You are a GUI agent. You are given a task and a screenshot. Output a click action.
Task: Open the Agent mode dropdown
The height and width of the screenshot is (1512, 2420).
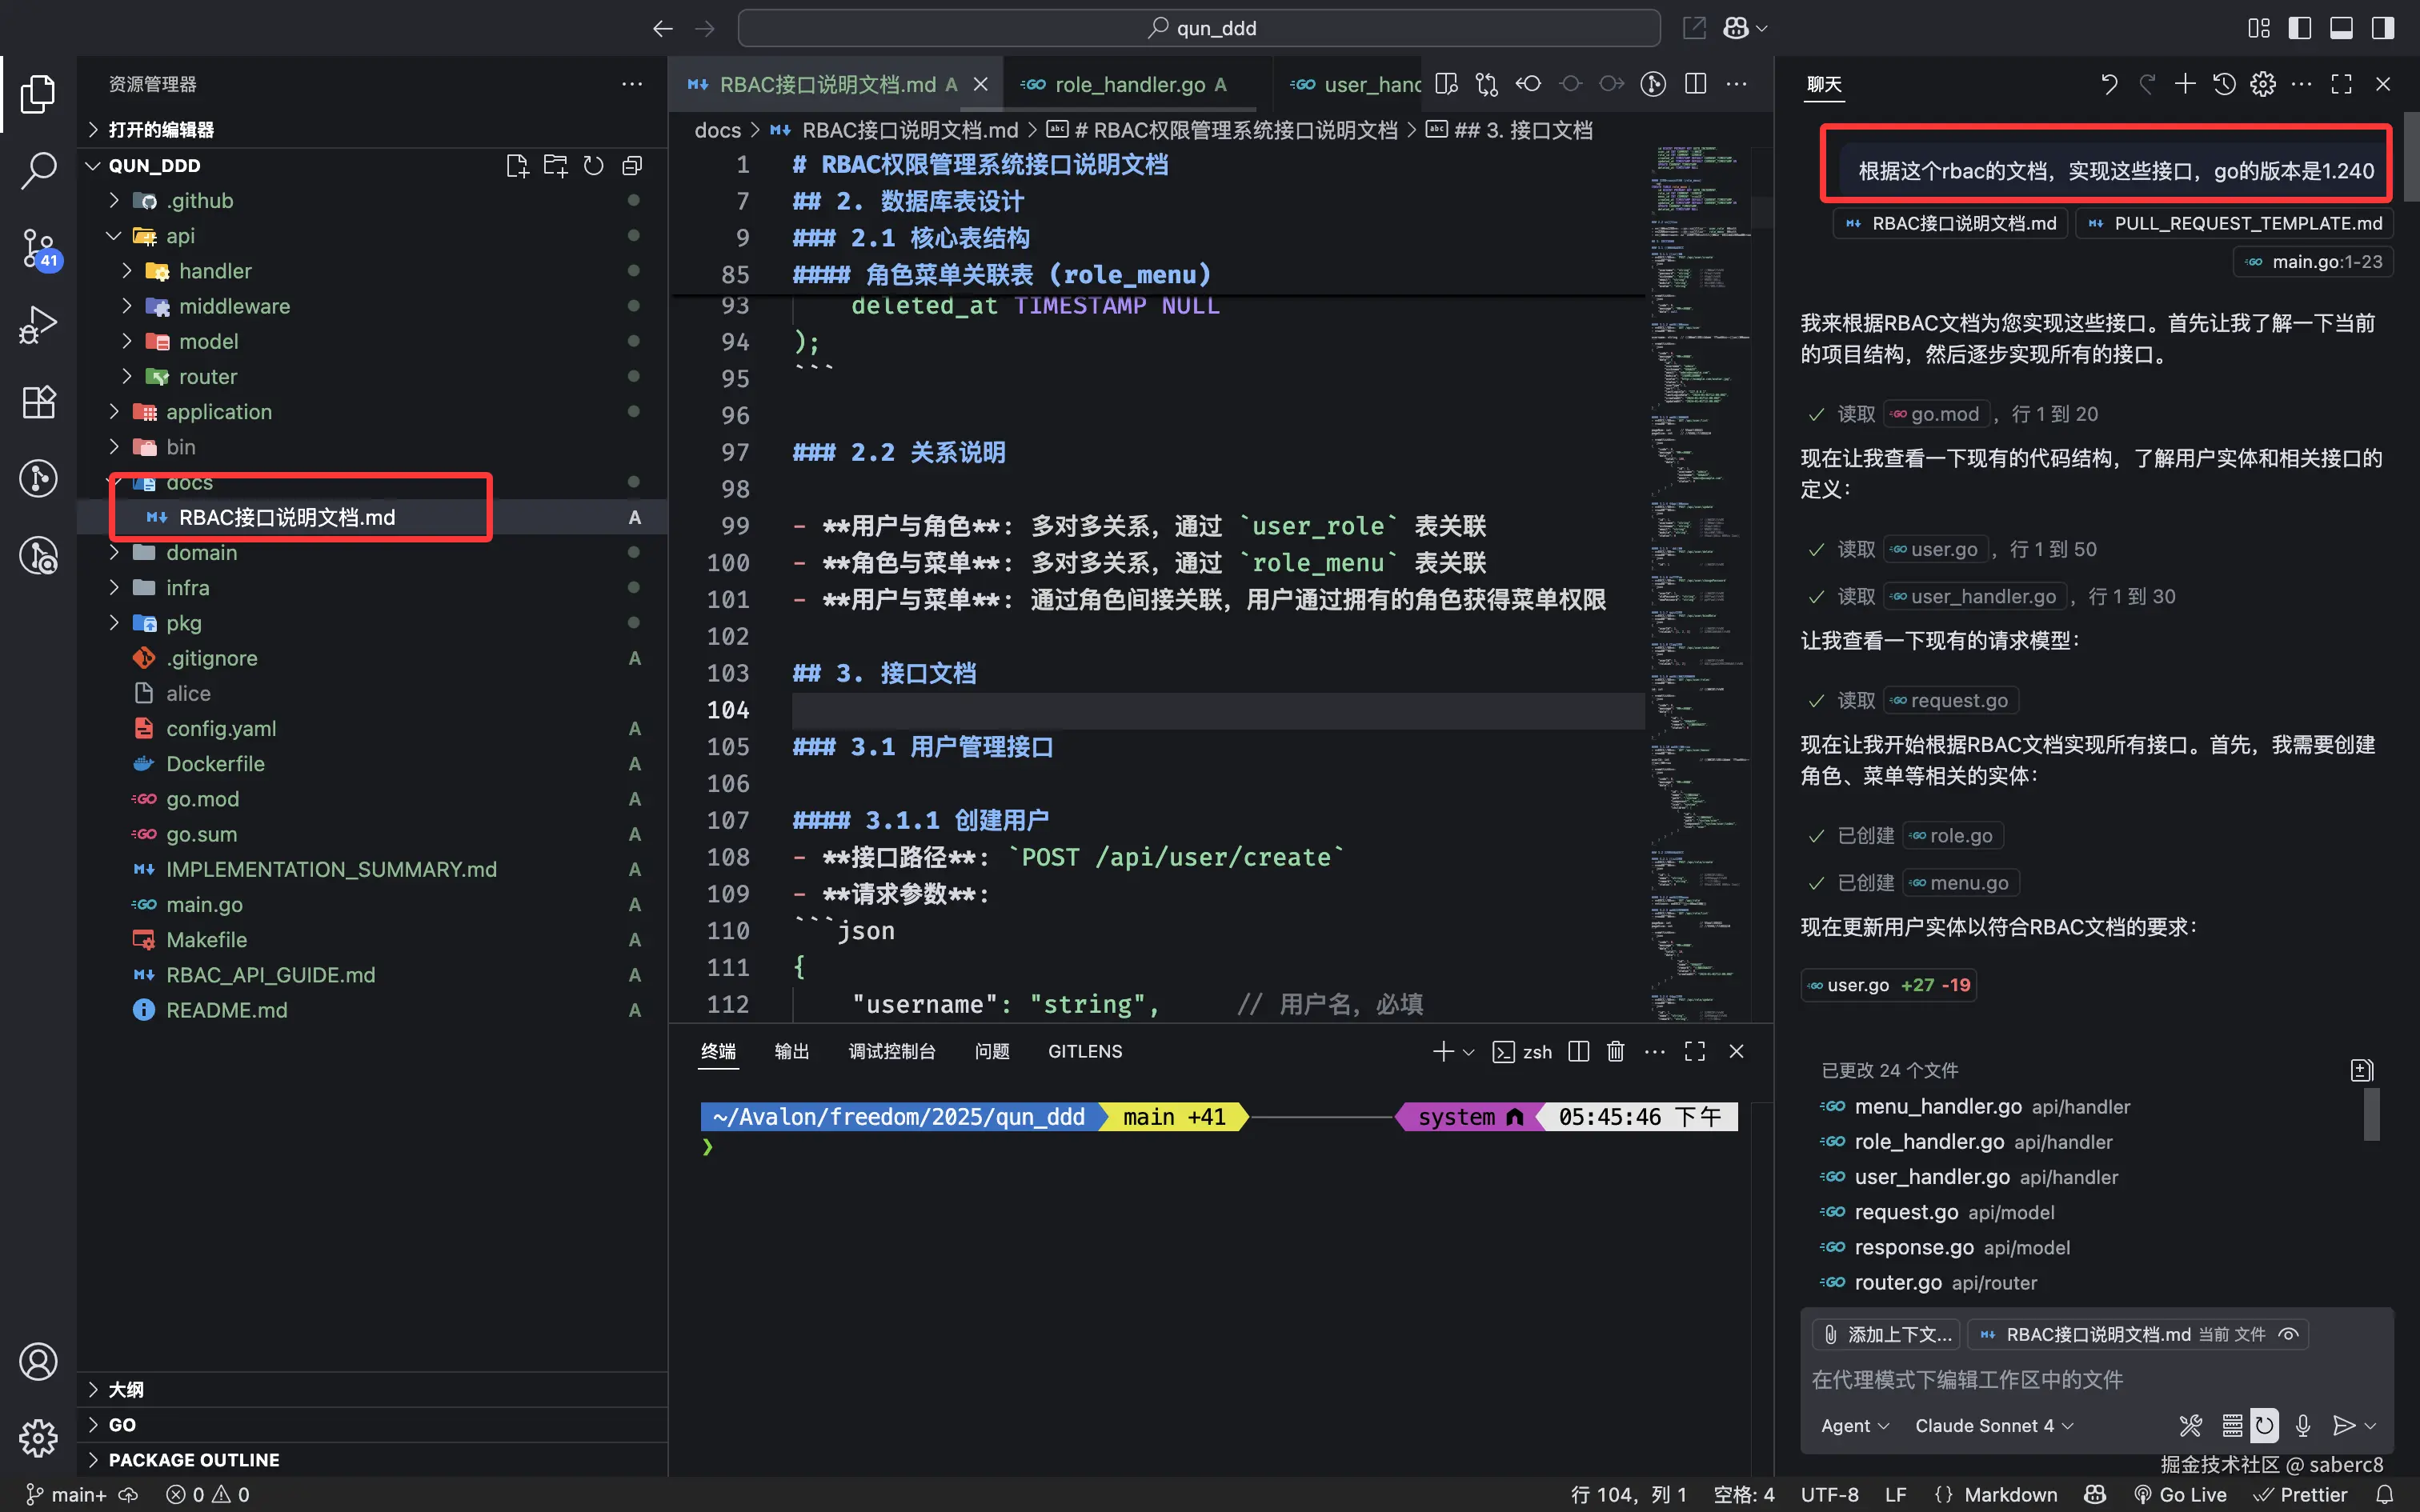pos(1854,1425)
